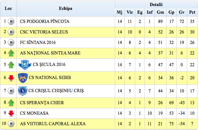This screenshot has height=130, width=199.
Task: Click the Pct column header
Action: tap(192, 12)
